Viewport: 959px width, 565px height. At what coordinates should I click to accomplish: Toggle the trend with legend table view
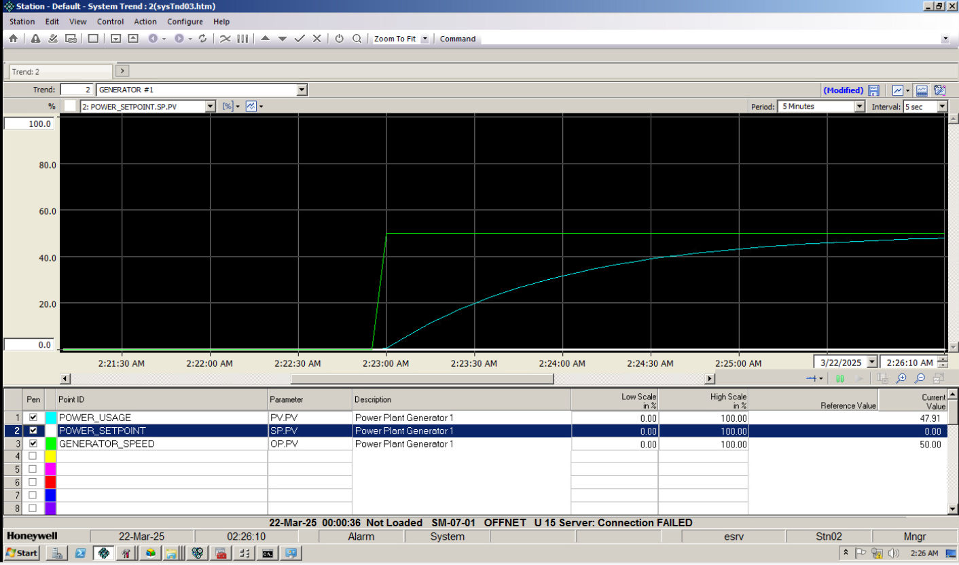(922, 90)
